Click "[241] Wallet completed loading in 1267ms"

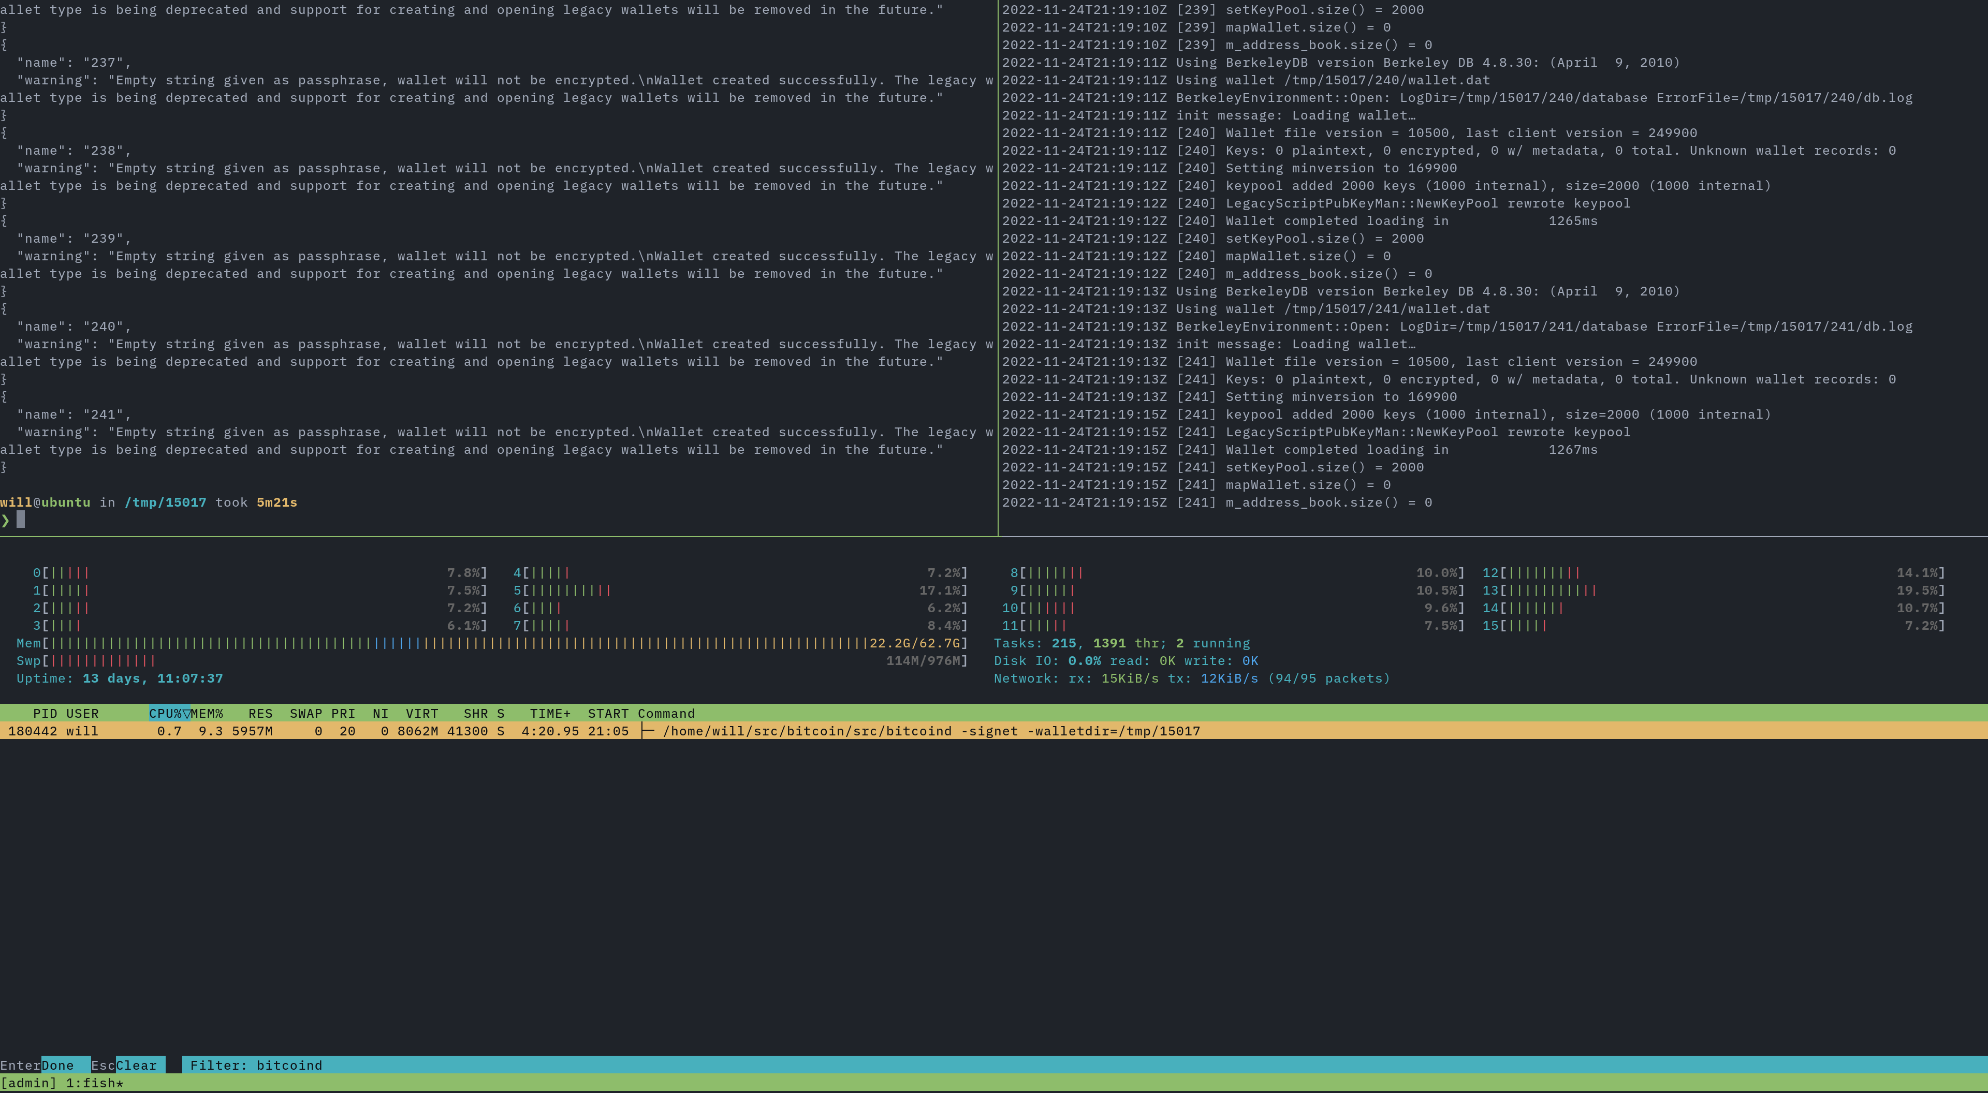pos(1299,450)
